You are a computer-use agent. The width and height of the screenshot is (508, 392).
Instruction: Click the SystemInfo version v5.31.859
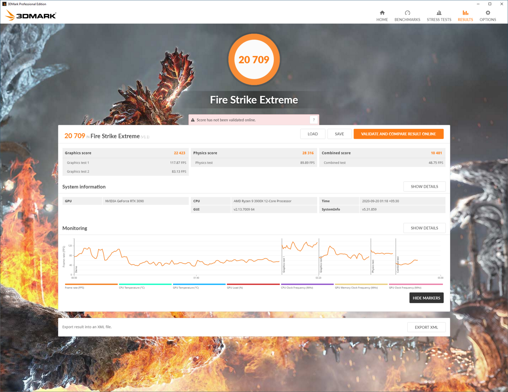[x=369, y=209]
